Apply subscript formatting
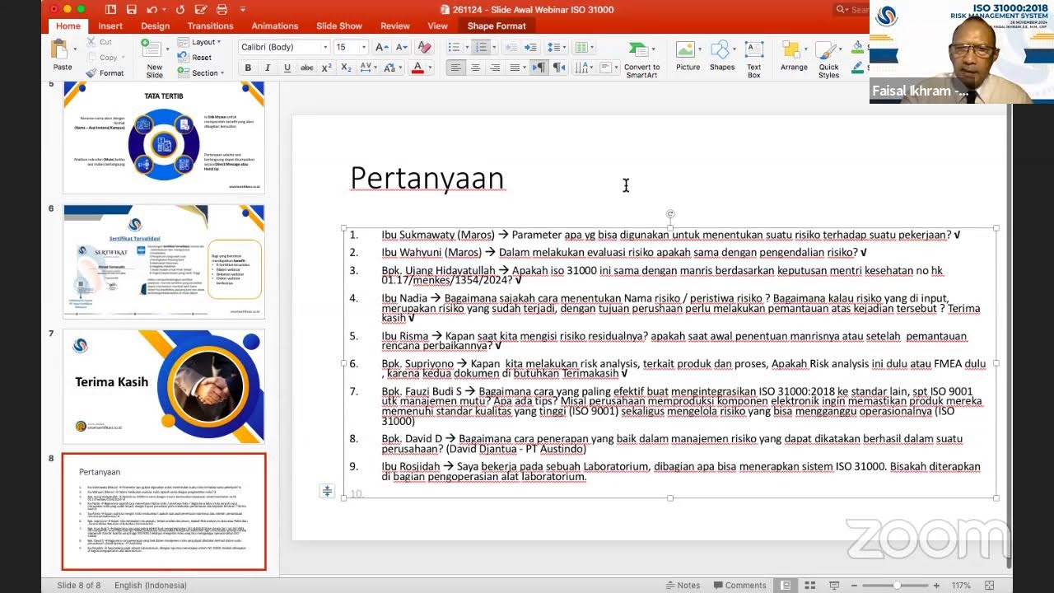Viewport: 1054px width, 593px height. (x=346, y=68)
